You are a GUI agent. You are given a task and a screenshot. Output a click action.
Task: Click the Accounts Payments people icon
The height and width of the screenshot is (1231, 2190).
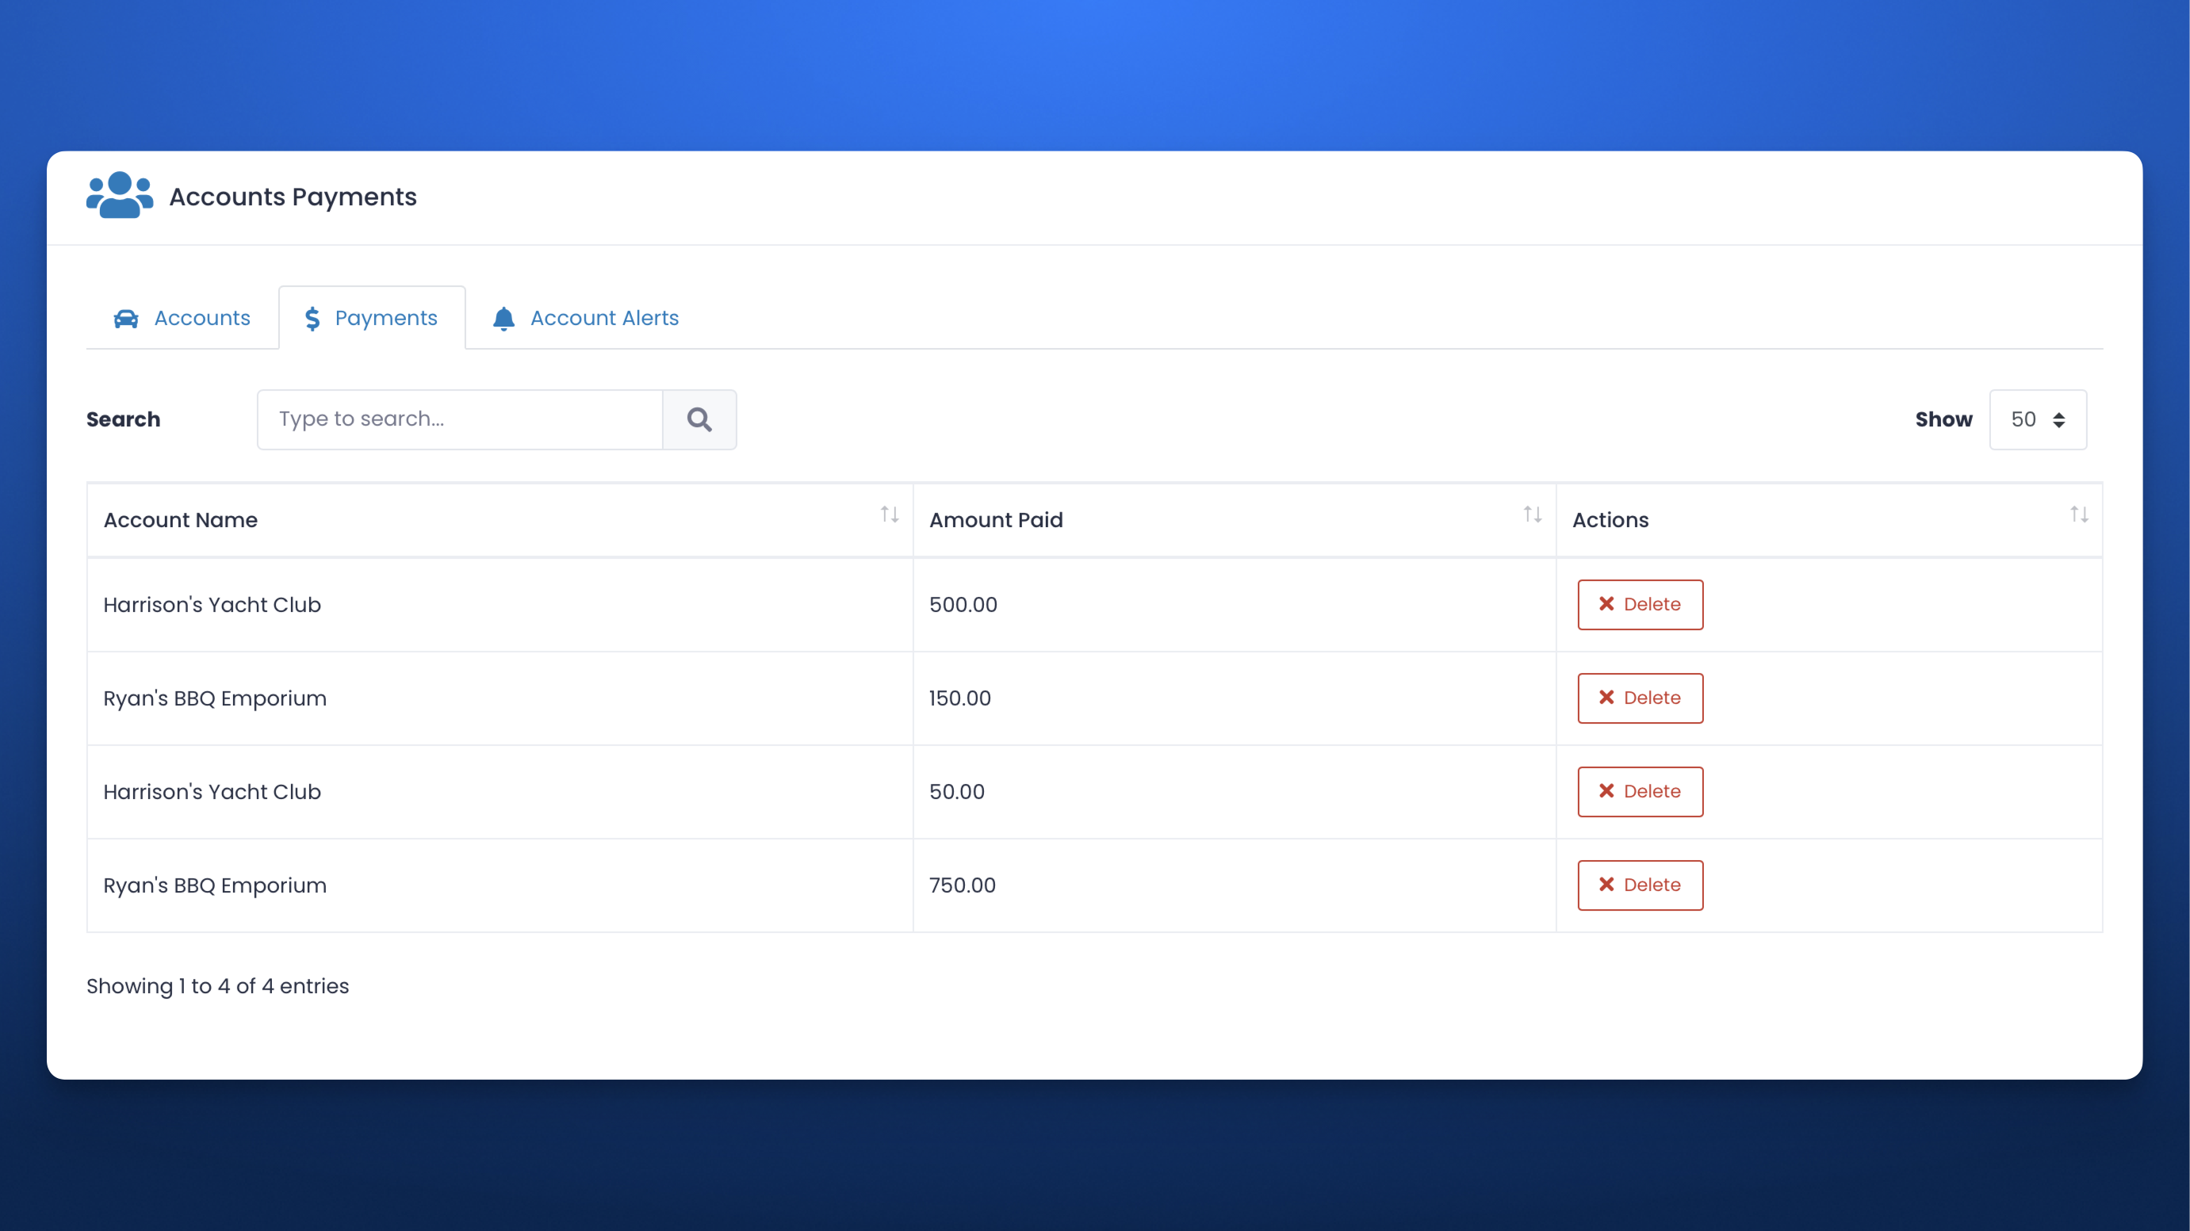coord(119,196)
